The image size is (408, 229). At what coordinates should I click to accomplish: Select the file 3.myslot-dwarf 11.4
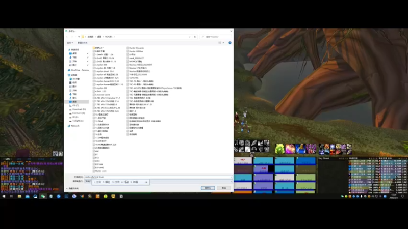pos(104,71)
